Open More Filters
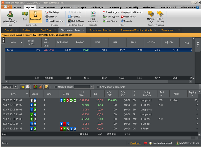Viewport: 201px width, 147px height. pyautogui.click(x=110, y=21)
